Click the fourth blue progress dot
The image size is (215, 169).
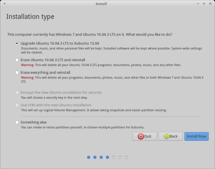click(x=107, y=157)
